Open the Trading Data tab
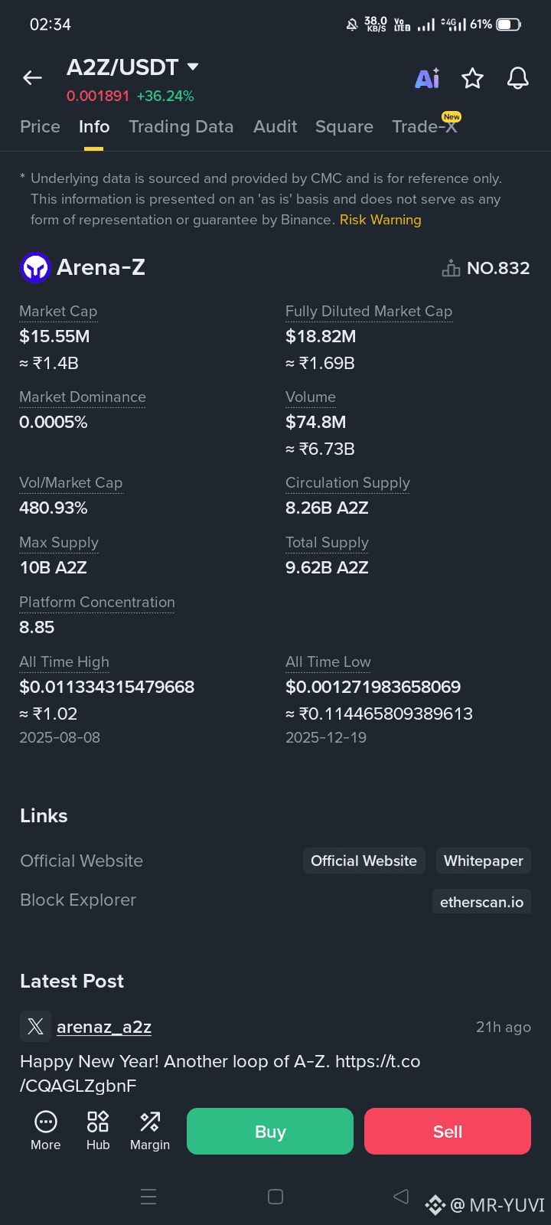The width and height of the screenshot is (551, 1225). 181,127
